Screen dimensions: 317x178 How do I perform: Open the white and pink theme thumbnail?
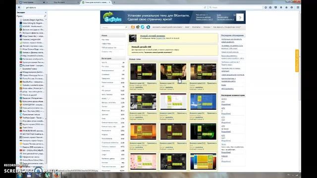(173, 101)
